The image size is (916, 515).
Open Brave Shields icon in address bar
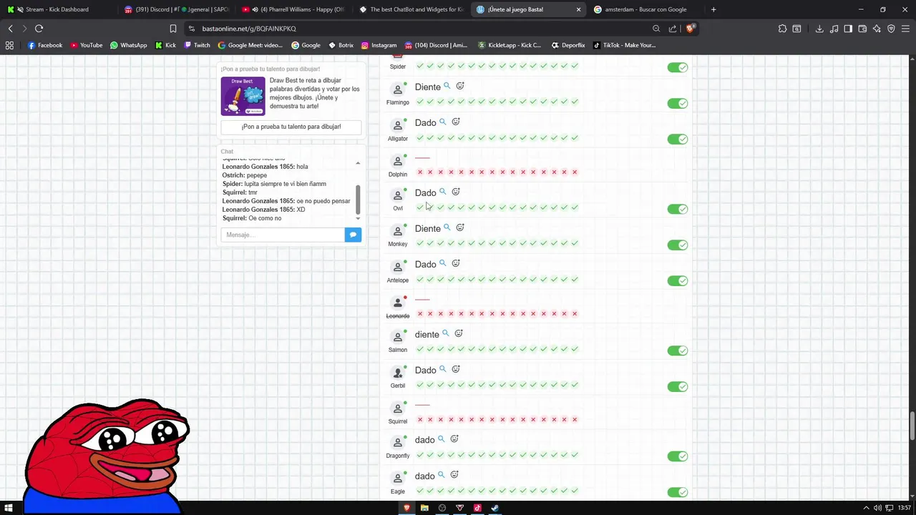(x=690, y=29)
